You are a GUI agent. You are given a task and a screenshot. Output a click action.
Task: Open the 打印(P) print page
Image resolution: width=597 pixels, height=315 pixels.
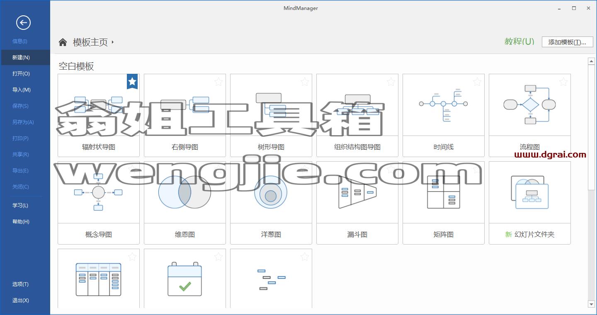[25, 138]
